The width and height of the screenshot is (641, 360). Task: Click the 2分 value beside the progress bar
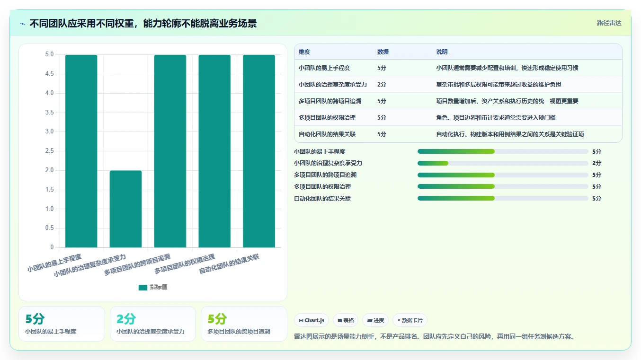[596, 163]
